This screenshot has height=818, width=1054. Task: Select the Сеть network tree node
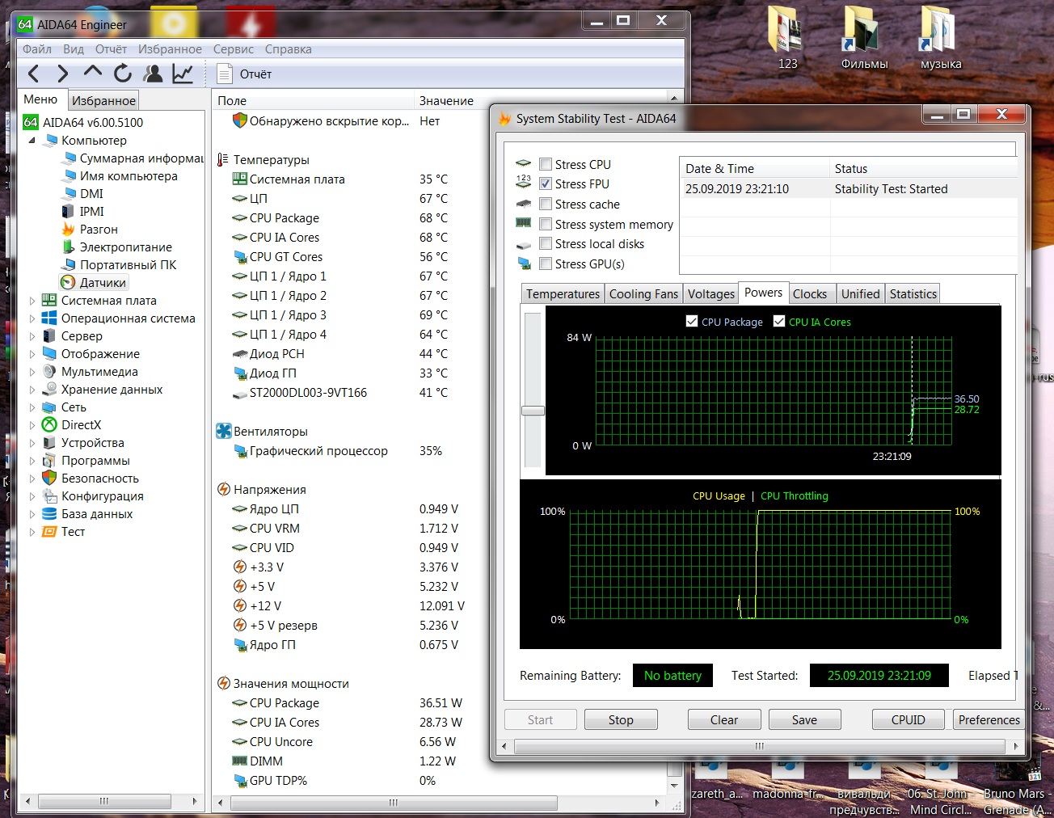pyautogui.click(x=74, y=407)
